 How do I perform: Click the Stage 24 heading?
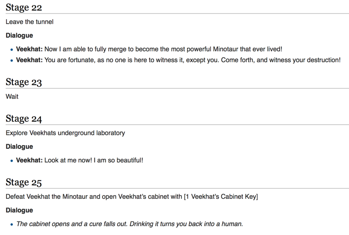coord(24,119)
